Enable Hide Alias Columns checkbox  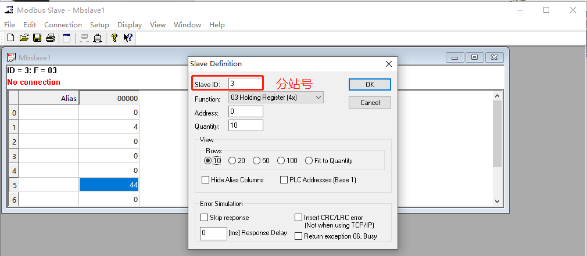(x=206, y=180)
